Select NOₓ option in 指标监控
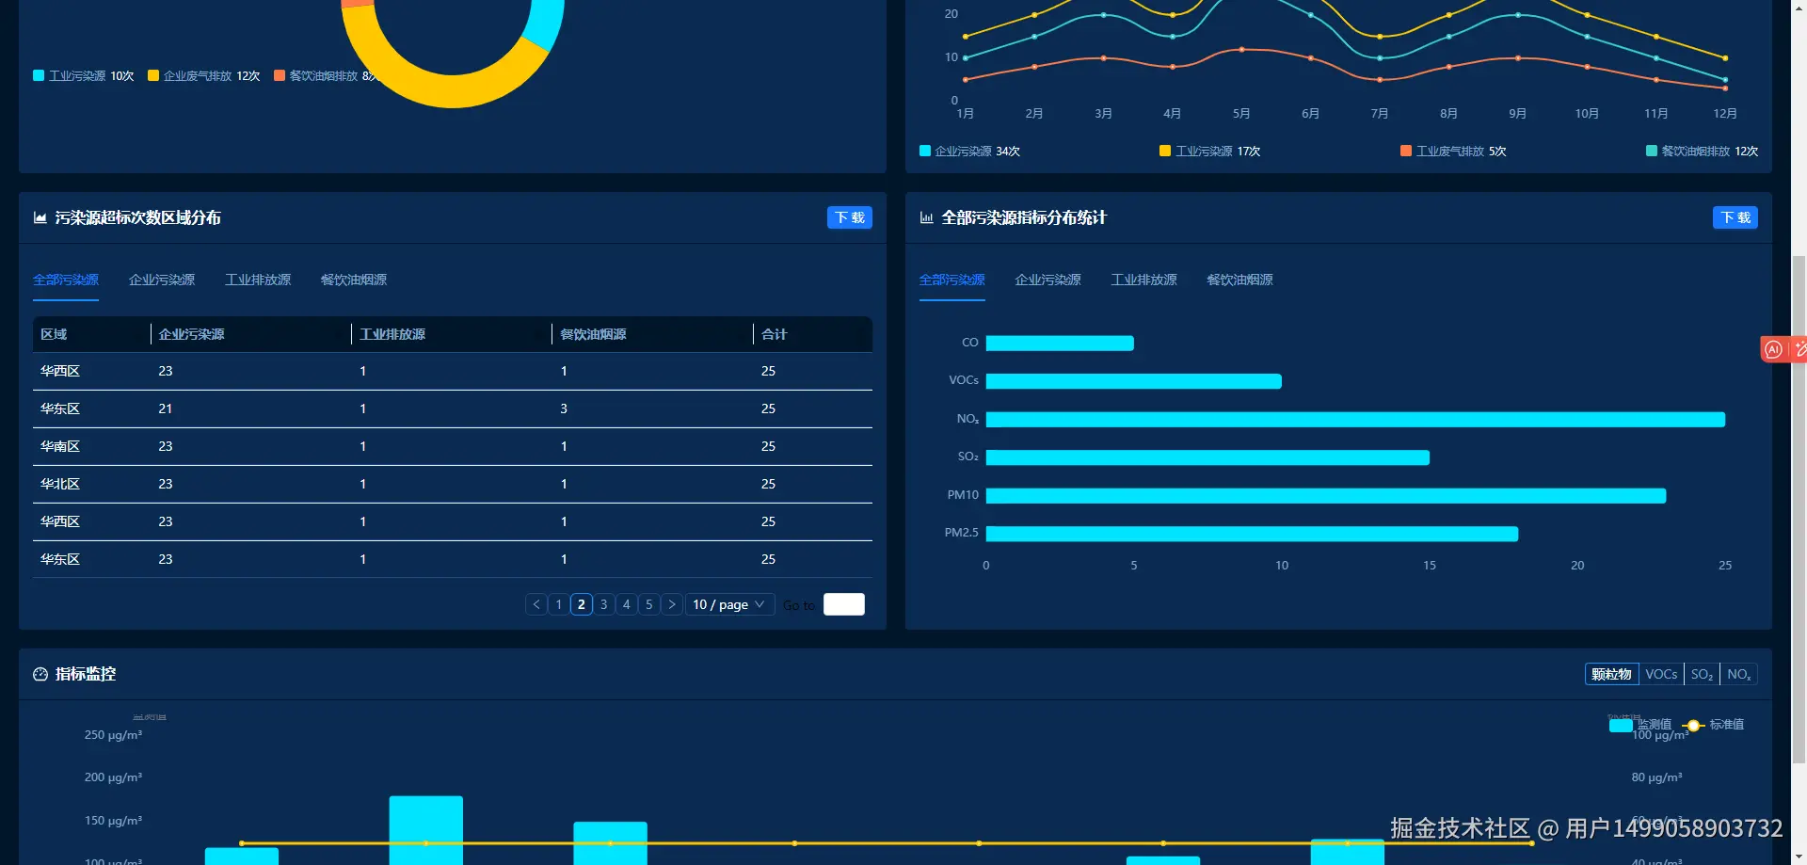This screenshot has height=865, width=1807. click(x=1739, y=674)
